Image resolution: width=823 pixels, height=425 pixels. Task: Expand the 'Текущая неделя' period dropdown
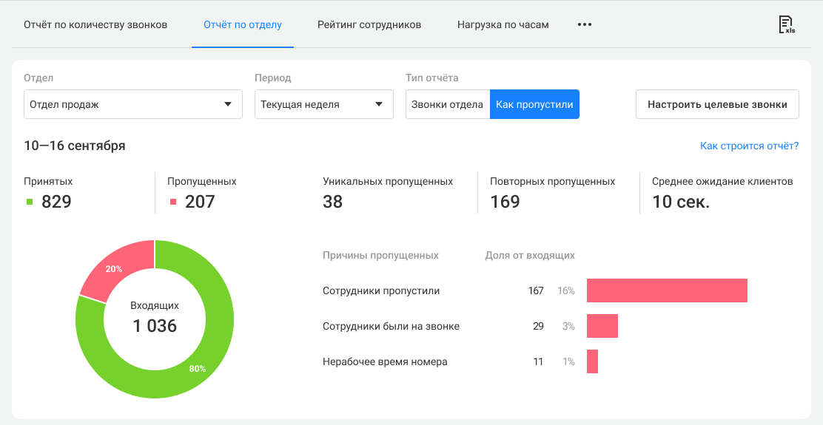tap(323, 104)
